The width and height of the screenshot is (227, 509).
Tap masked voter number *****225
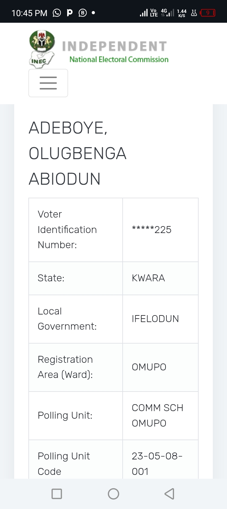pyautogui.click(x=152, y=230)
